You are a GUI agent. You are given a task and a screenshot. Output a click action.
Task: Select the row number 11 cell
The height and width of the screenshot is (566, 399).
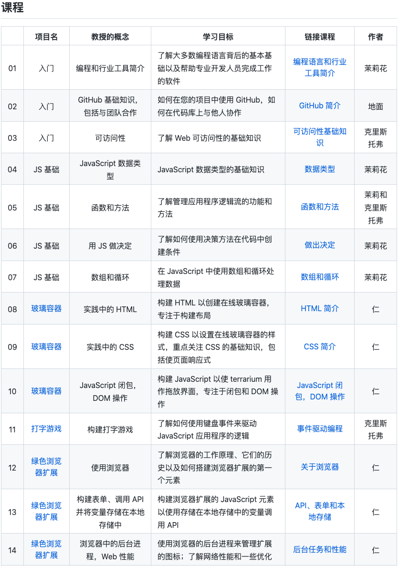click(12, 430)
